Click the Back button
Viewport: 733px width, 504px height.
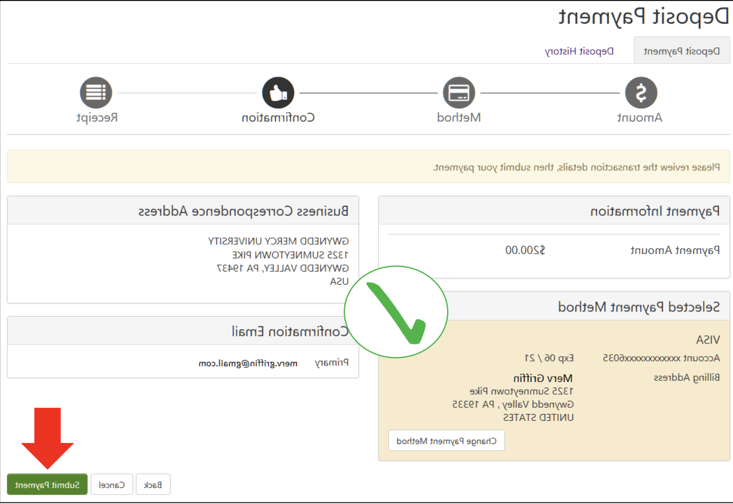(153, 485)
